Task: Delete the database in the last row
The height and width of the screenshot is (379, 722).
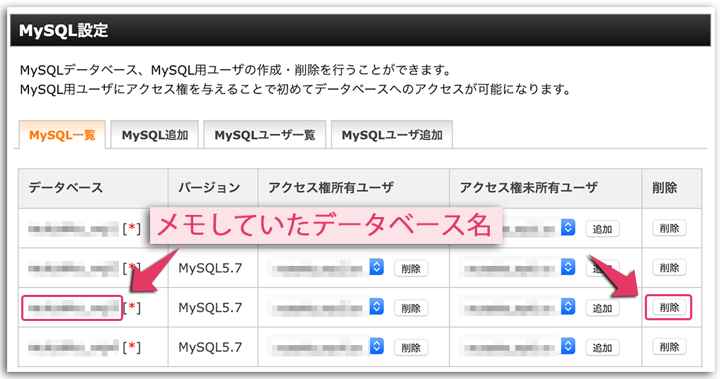Action: (x=669, y=346)
